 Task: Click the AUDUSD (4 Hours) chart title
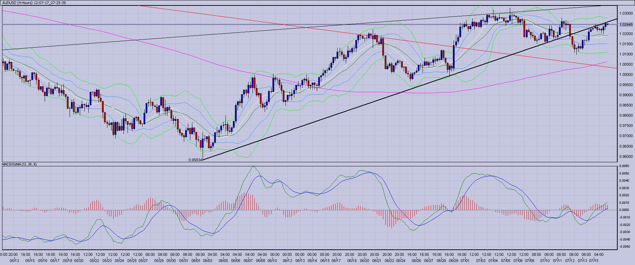click(34, 2)
